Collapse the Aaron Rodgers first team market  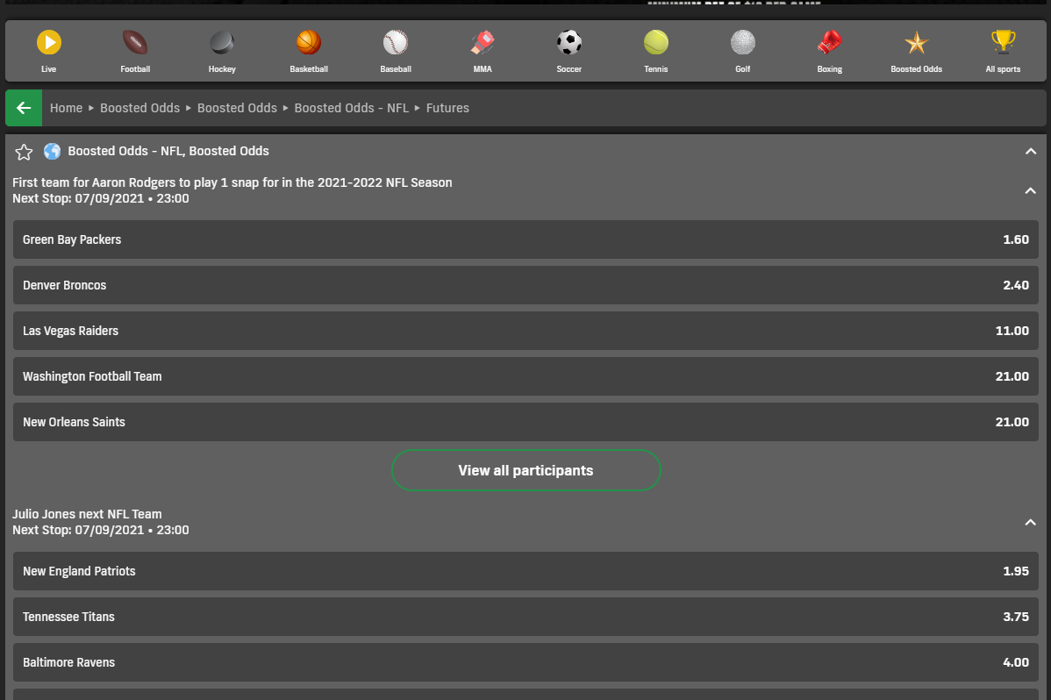(x=1031, y=191)
